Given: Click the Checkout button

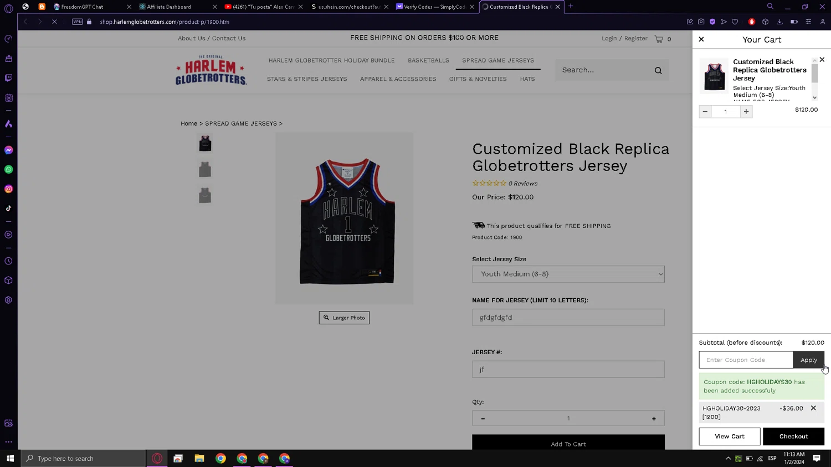Looking at the screenshot, I should [x=793, y=436].
